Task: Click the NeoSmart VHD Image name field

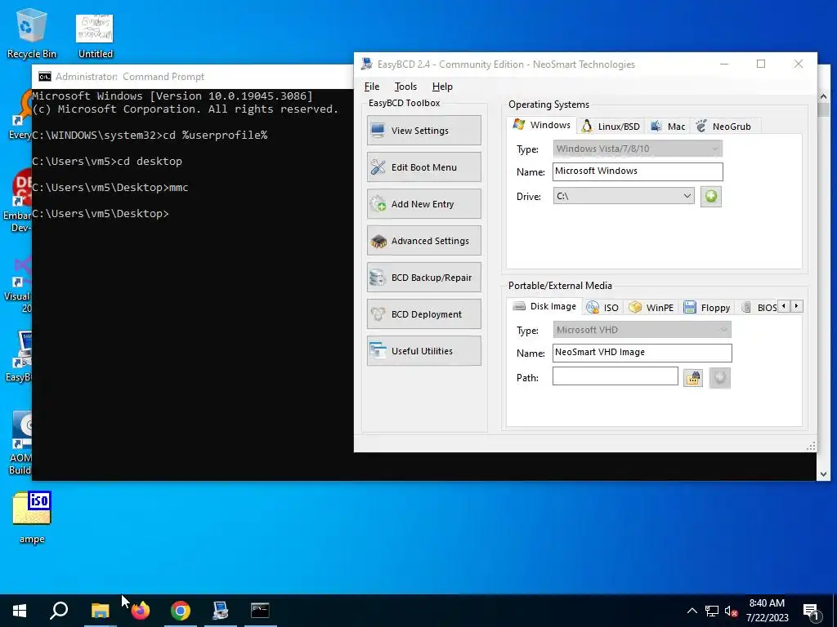Action: coord(642,353)
